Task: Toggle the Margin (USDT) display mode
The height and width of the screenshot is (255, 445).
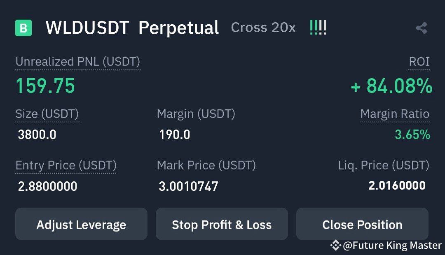Action: [x=196, y=114]
